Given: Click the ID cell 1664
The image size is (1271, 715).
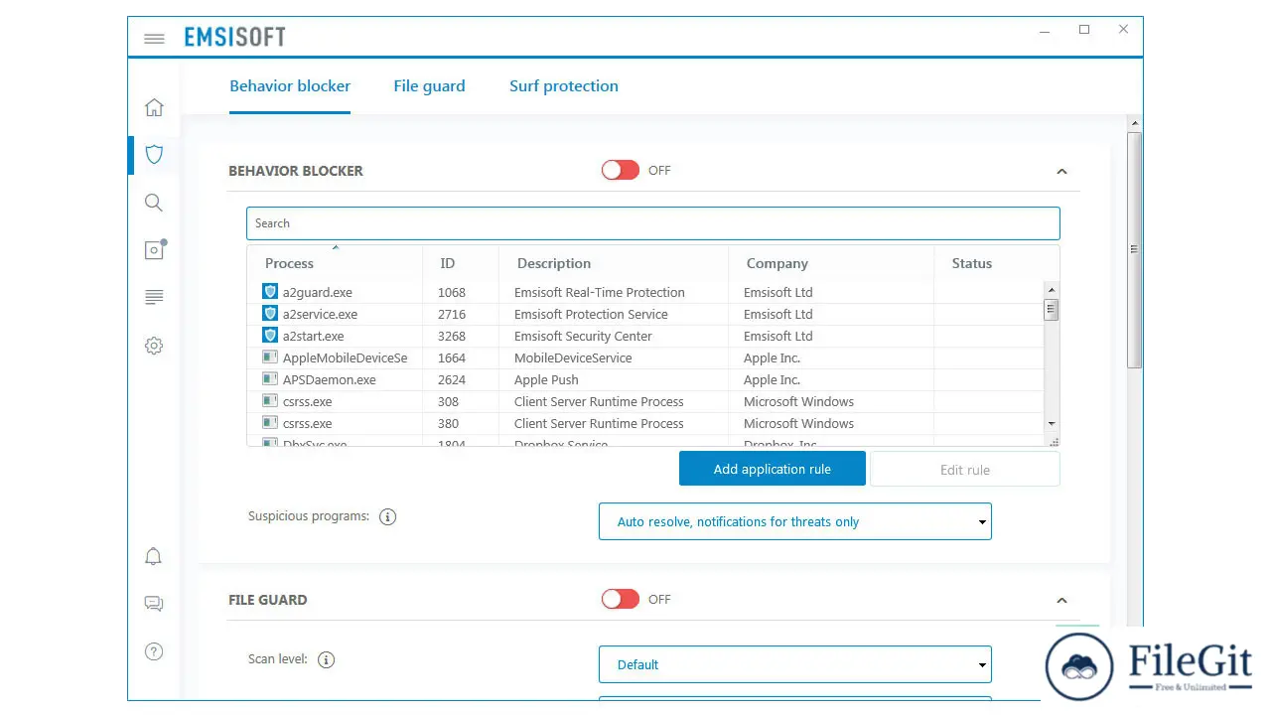Looking at the screenshot, I should pyautogui.click(x=451, y=357).
